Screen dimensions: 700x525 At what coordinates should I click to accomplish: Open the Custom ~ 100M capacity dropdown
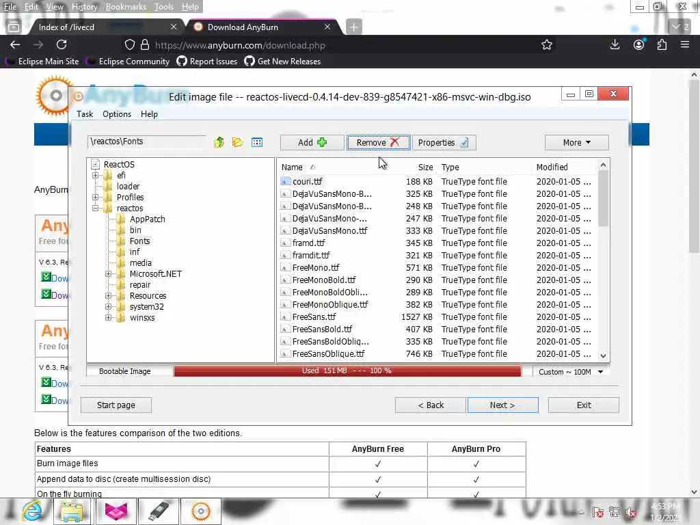coord(571,372)
